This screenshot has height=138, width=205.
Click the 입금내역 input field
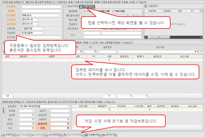[x=60, y=115]
